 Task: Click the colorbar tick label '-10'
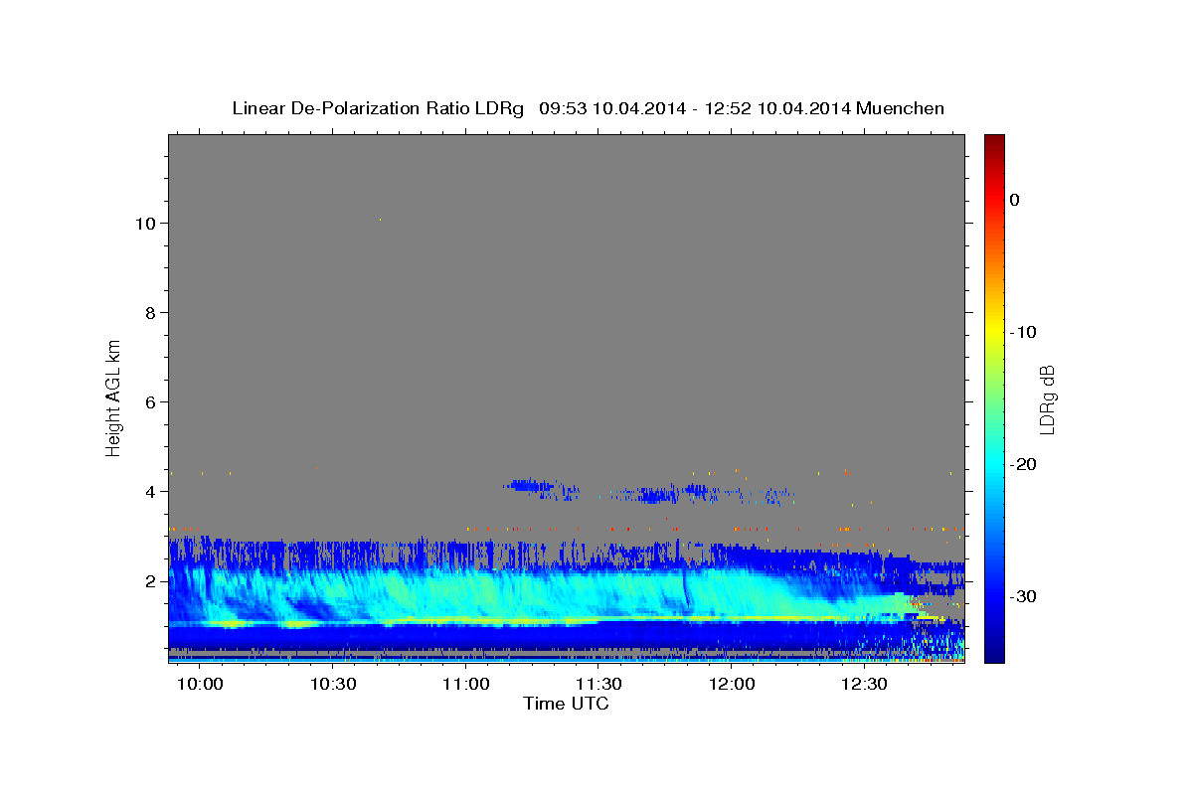click(x=1024, y=332)
